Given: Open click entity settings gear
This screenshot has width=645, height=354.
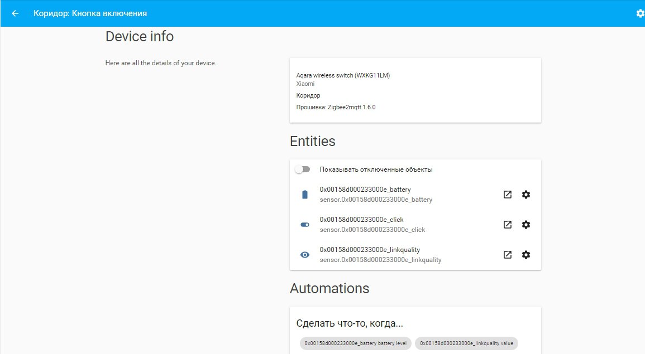Looking at the screenshot, I should coord(525,225).
